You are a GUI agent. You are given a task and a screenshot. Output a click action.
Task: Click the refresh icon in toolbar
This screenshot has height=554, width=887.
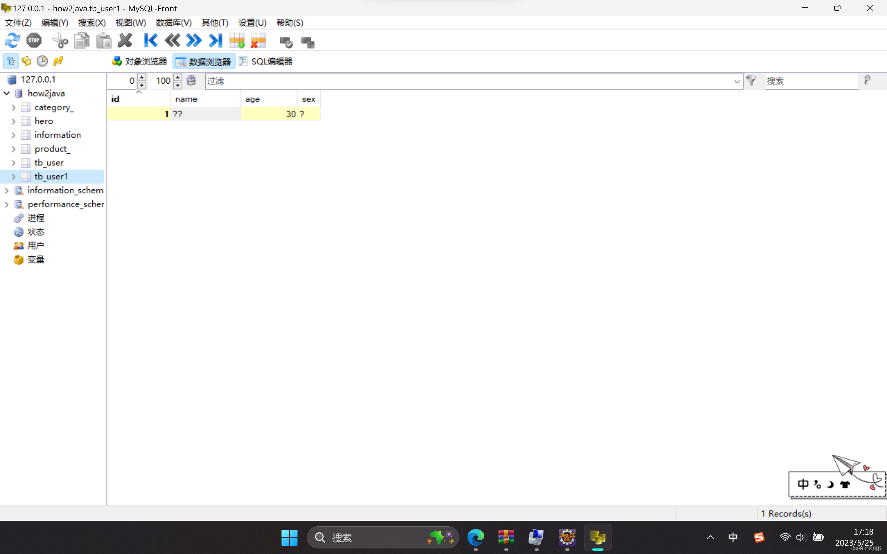click(x=12, y=41)
